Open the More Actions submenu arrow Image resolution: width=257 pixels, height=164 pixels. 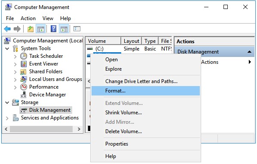[x=250, y=62]
